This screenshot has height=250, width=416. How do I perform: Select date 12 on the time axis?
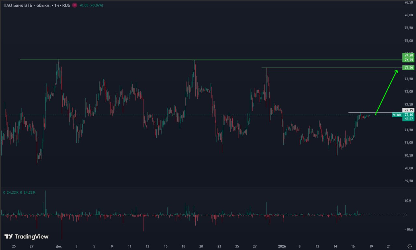pos(318,246)
